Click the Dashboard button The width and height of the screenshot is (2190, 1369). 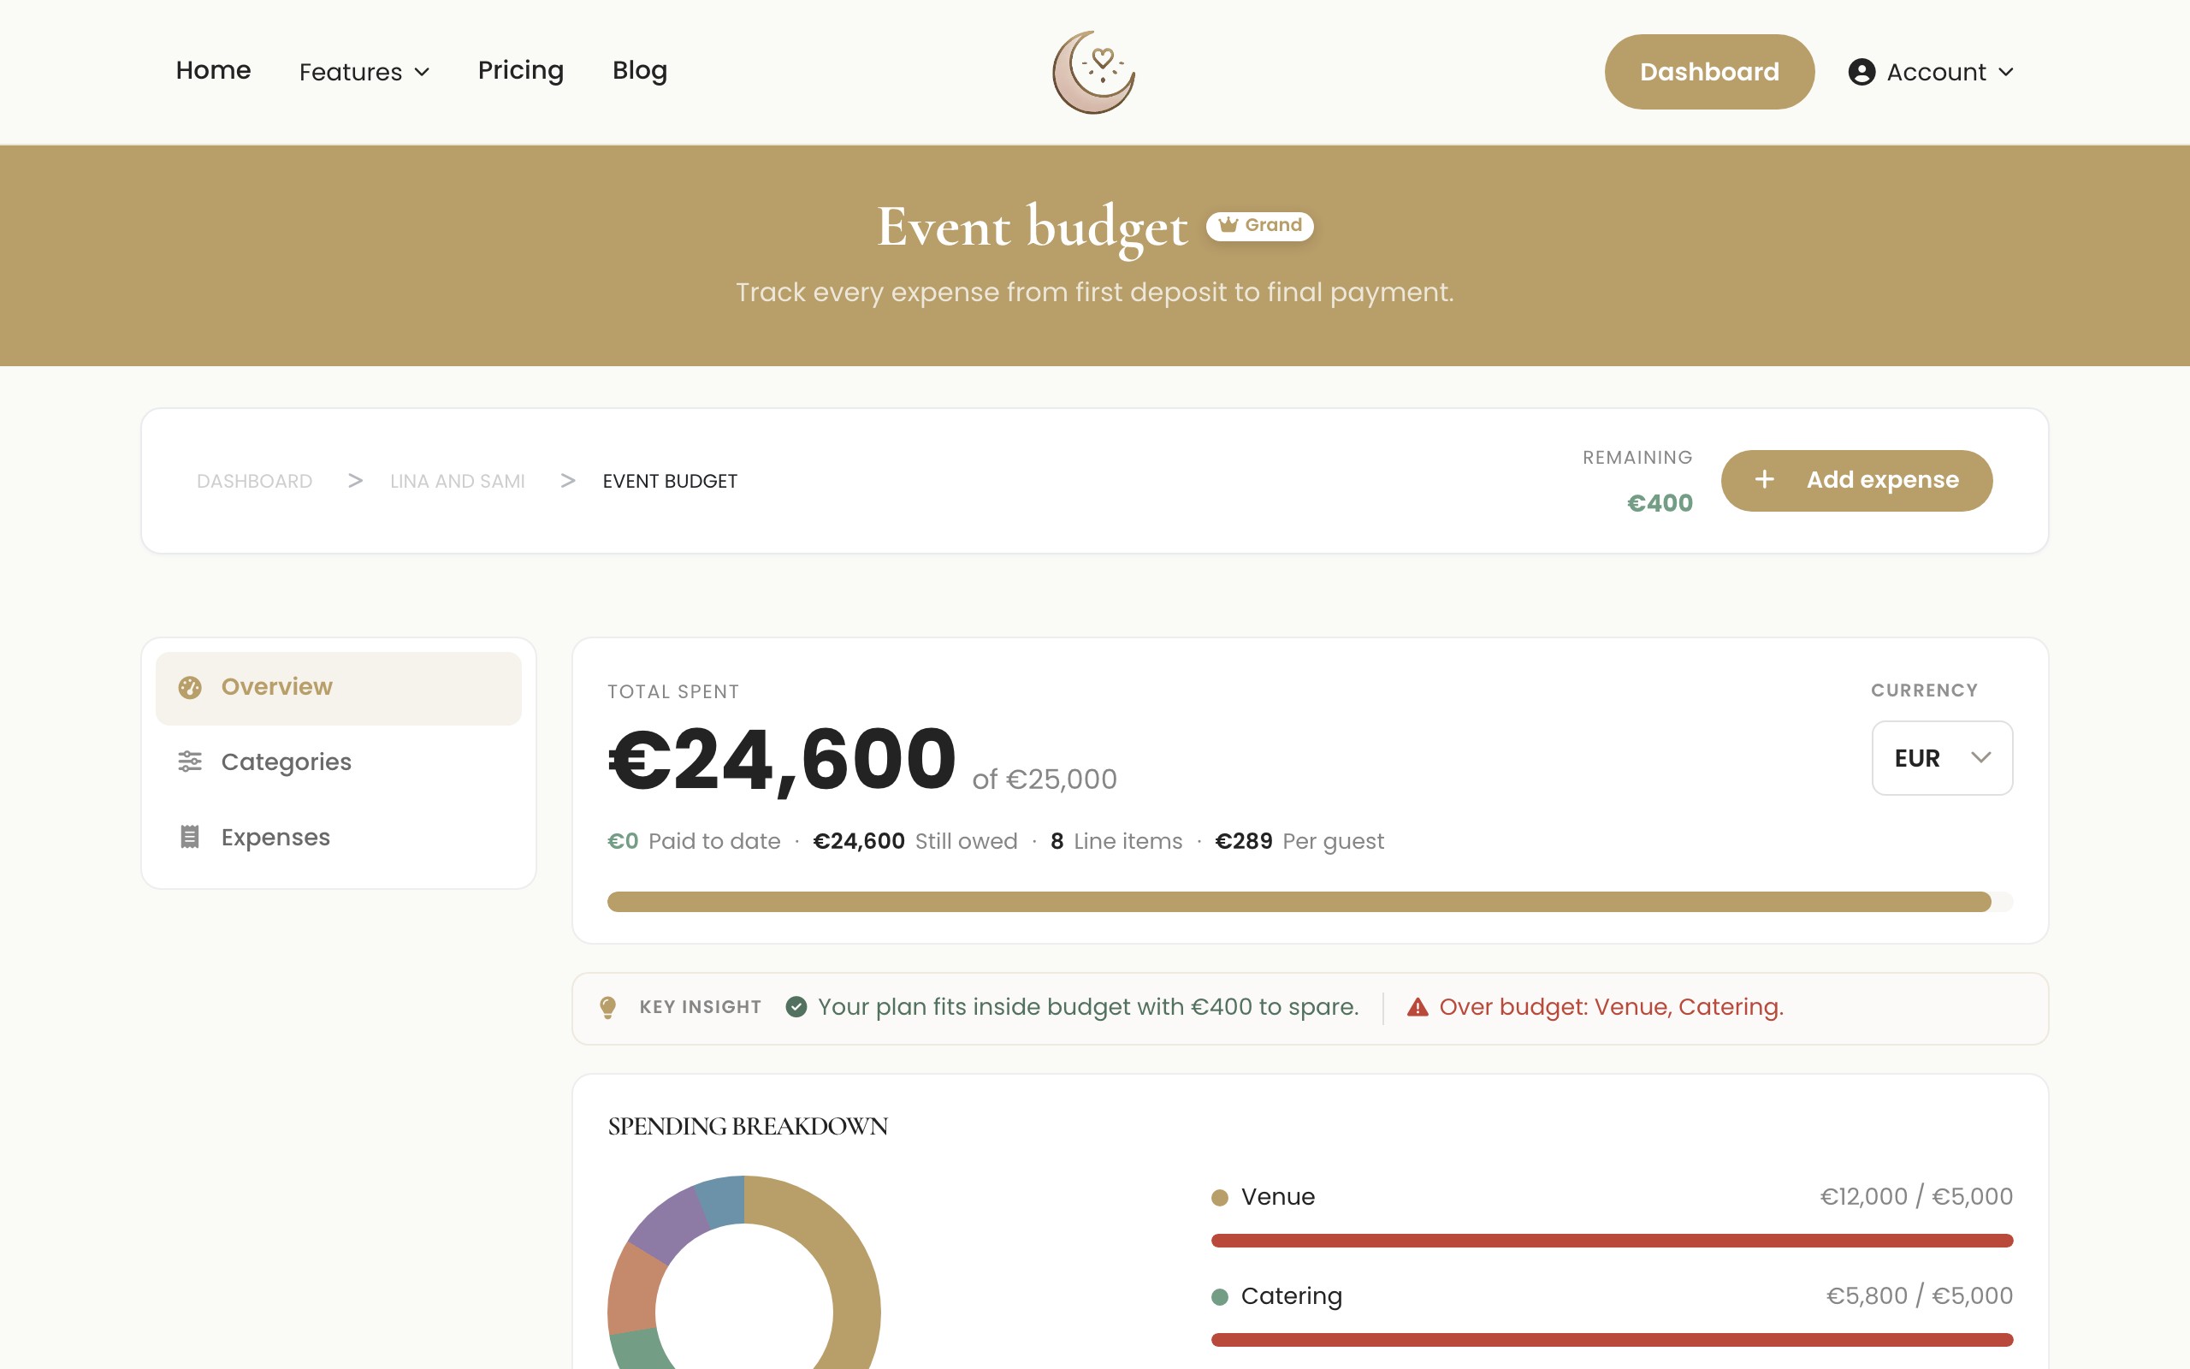coord(1708,72)
